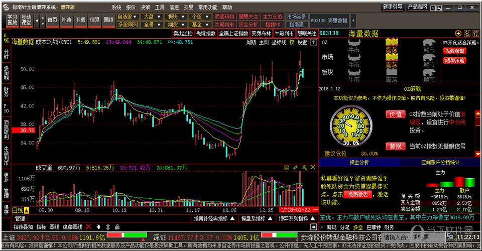
Task: Click the 行 icon in stock header
Action: [x=475, y=33]
